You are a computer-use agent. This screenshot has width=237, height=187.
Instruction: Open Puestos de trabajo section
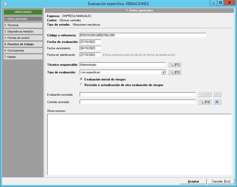[x=23, y=44]
